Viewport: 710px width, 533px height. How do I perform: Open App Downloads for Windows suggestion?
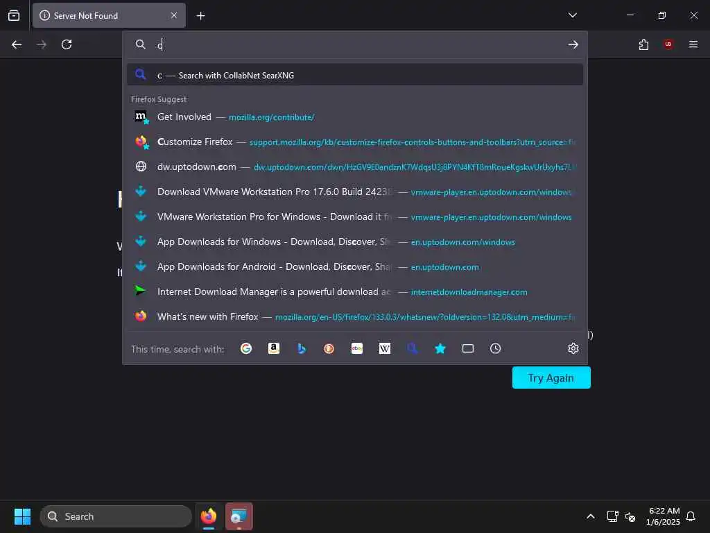[355, 242]
